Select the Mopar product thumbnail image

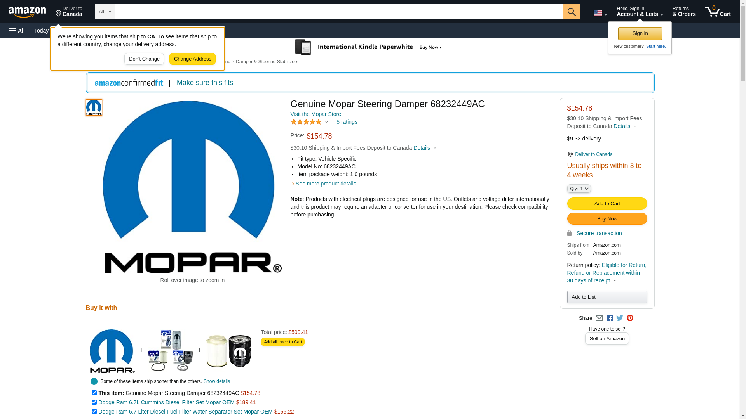click(x=94, y=107)
